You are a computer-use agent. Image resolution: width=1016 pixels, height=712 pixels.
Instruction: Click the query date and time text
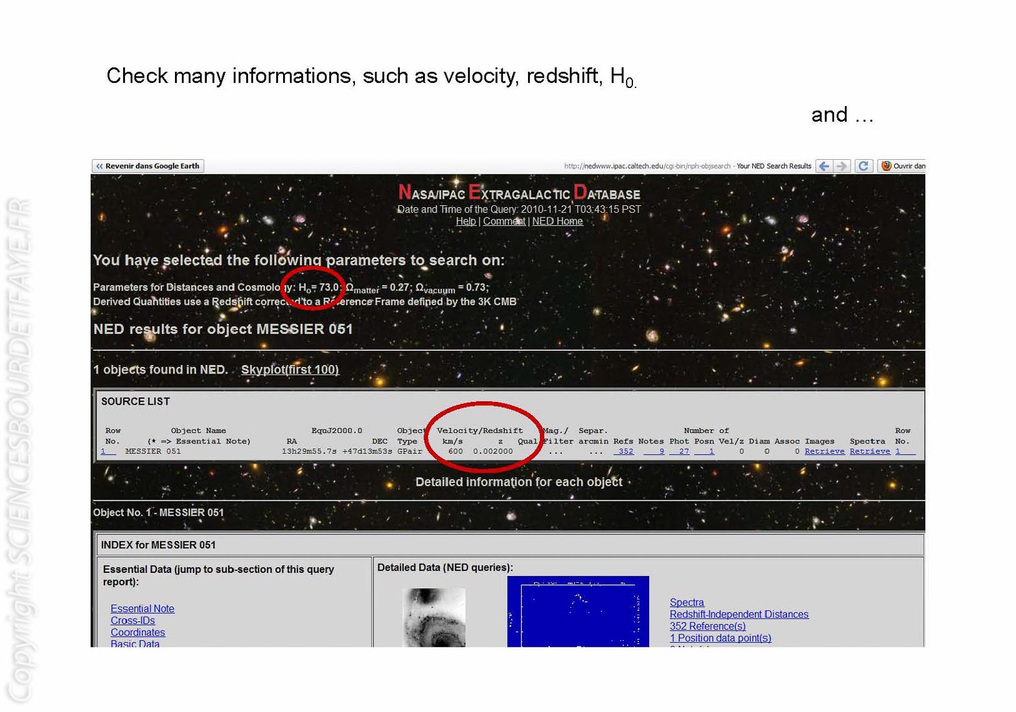(519, 210)
